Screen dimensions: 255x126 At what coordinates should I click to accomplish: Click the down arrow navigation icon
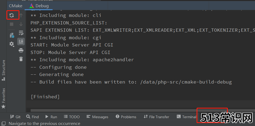click(21, 24)
